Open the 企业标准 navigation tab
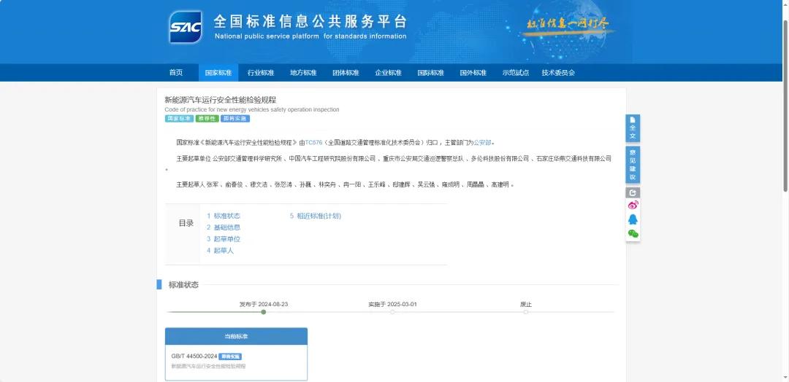Viewport: 789px width, 382px height. click(388, 72)
